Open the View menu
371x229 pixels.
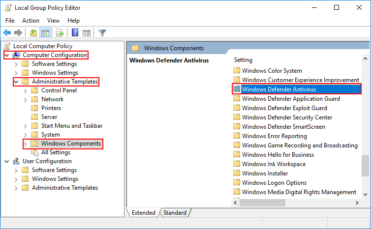(x=53, y=21)
